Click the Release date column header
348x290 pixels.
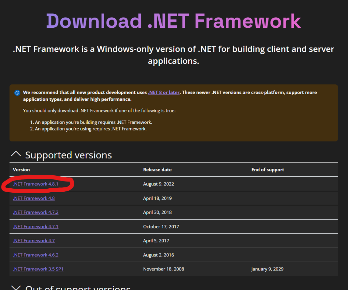point(157,169)
